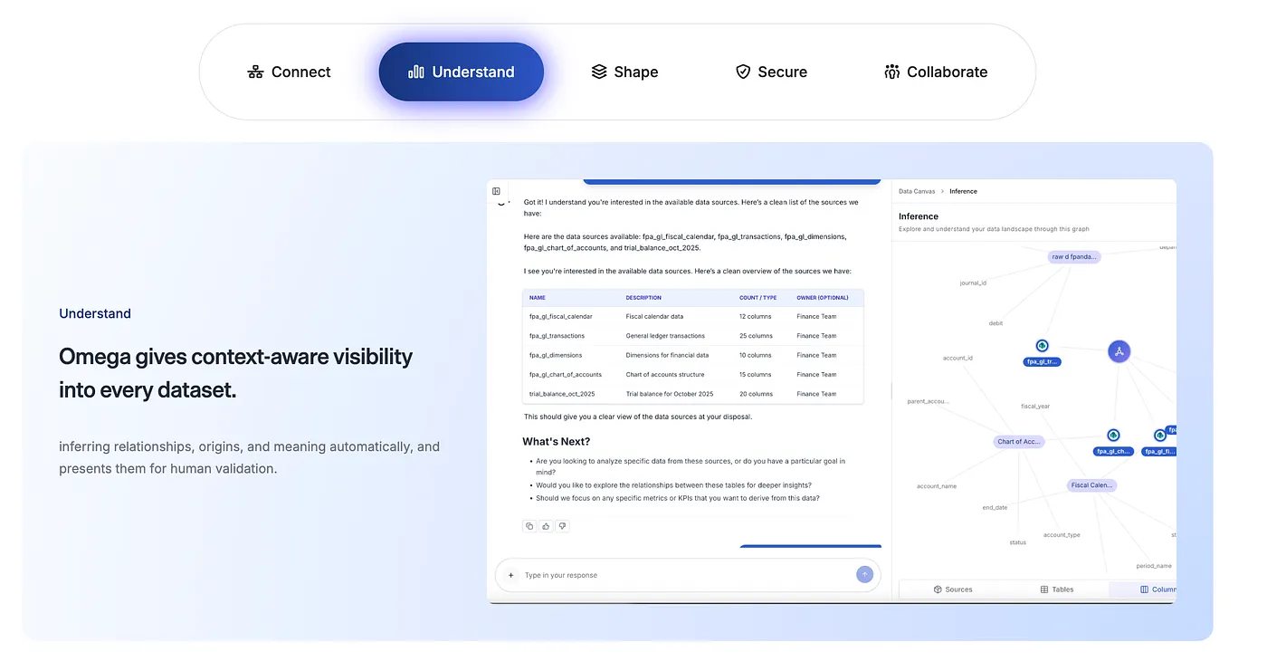Select the Fiscal Calen... node

point(1092,485)
